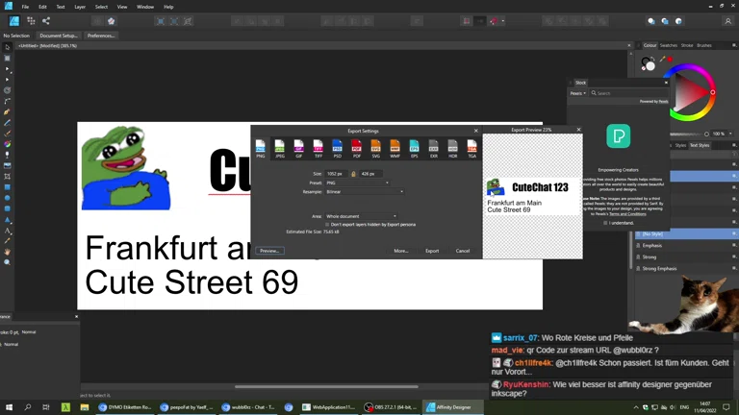
Task: Open the Layer menu
Action: pyautogui.click(x=80, y=7)
